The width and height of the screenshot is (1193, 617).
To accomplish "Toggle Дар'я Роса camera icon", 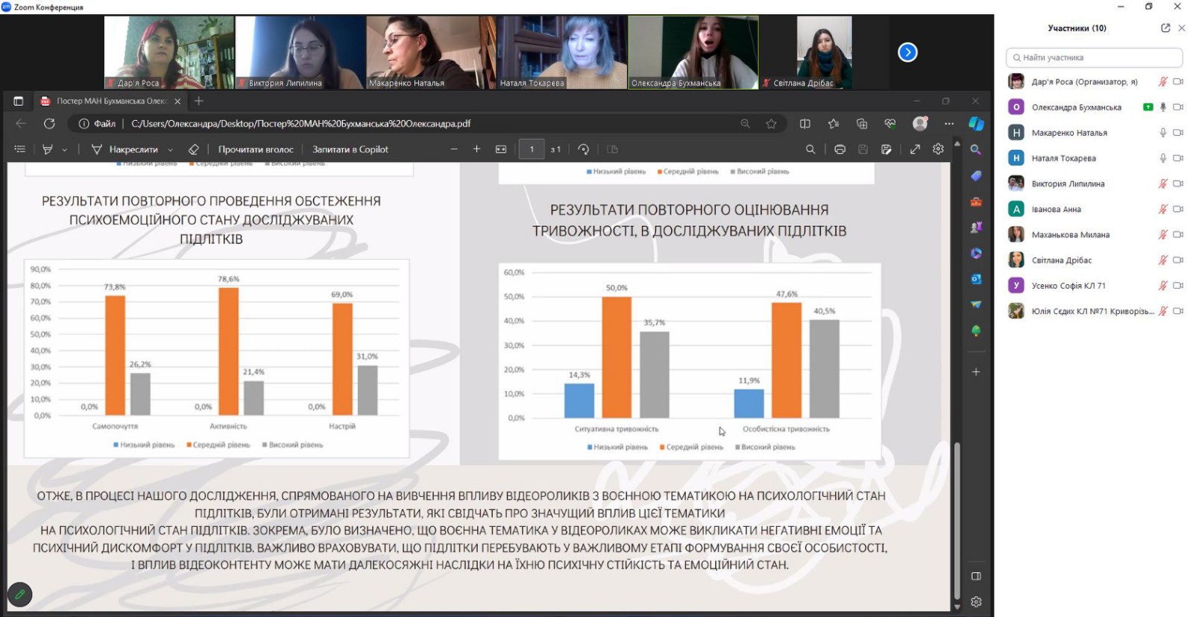I will coord(1178,82).
